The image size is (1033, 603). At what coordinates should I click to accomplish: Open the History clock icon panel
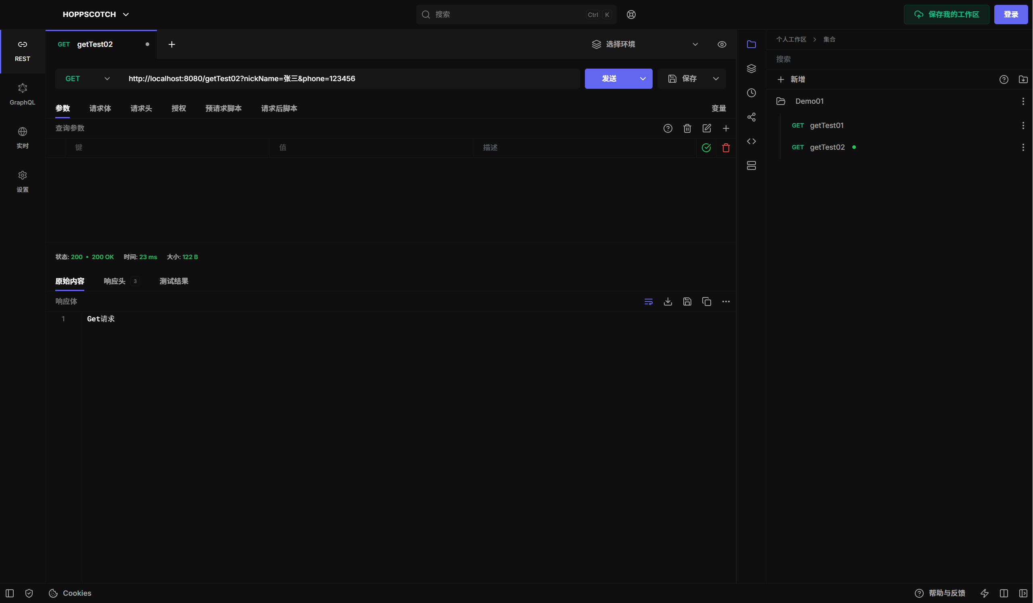[x=751, y=93]
